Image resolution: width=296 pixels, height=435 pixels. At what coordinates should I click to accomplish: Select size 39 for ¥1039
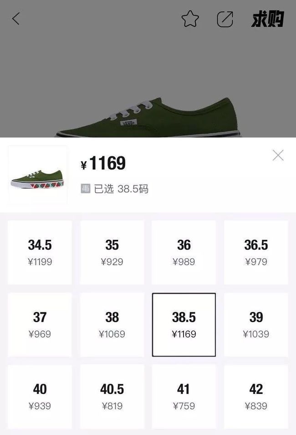point(256,325)
